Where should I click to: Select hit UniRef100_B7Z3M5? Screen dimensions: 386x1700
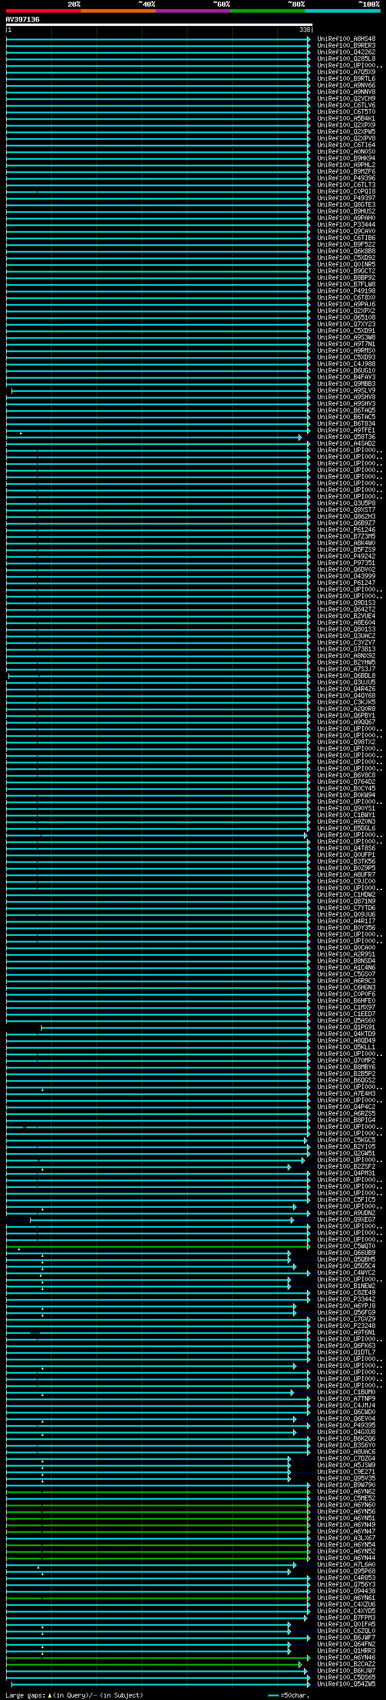pos(346,537)
